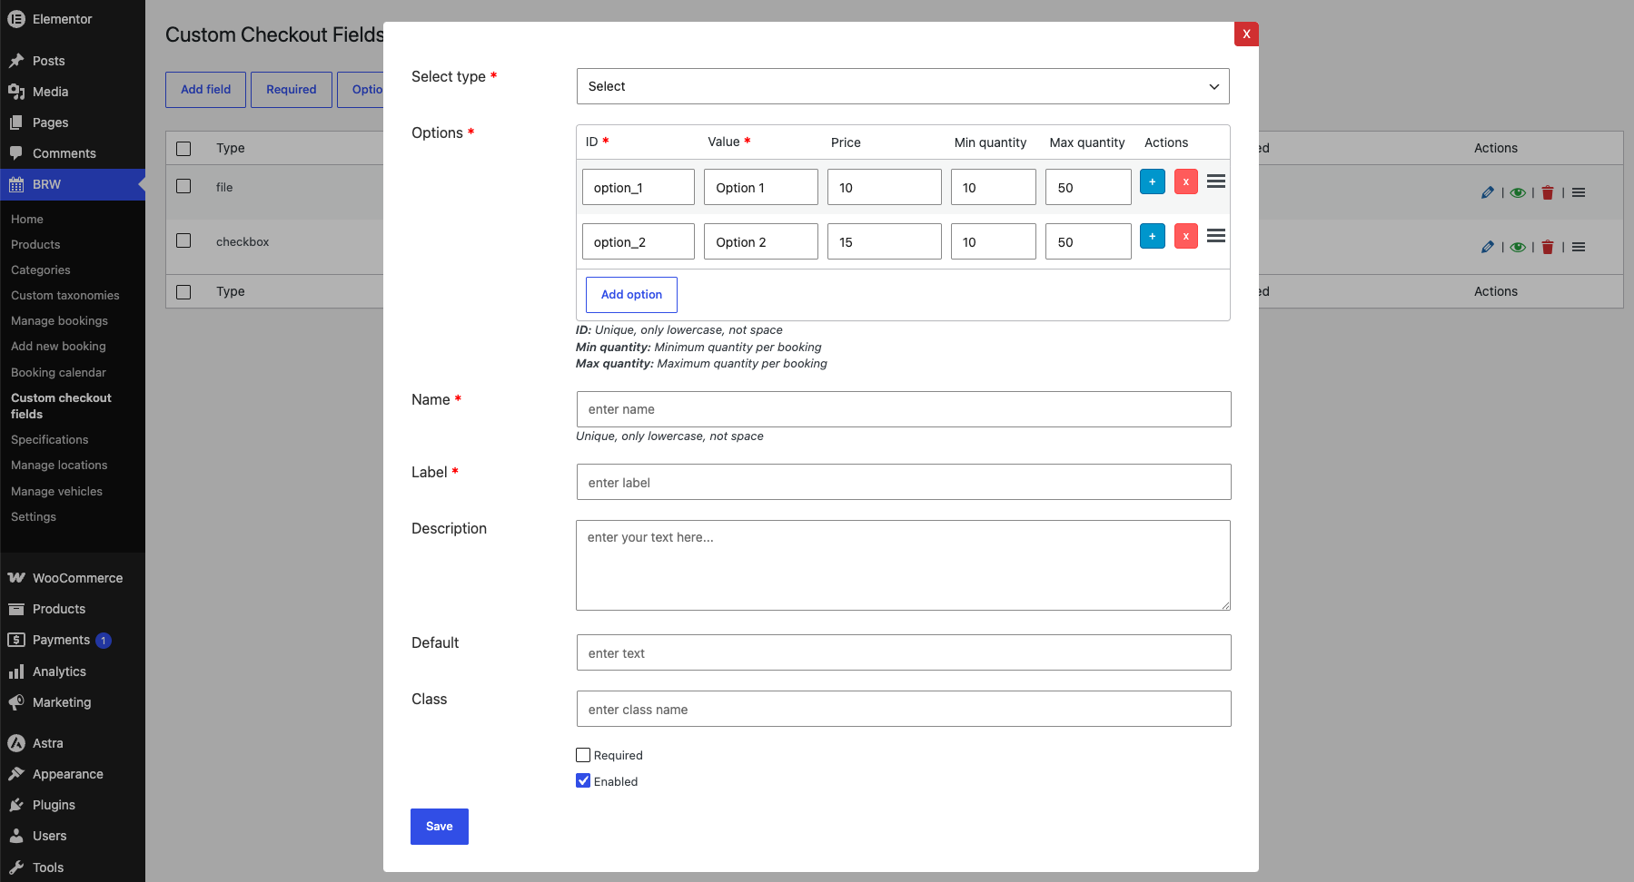
Task: Click the Analytics bar chart icon
Action: [16, 671]
